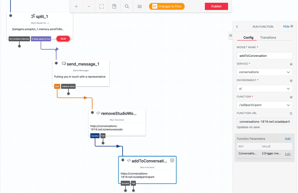The height and width of the screenshot is (193, 298).
Task: Open the flow notes icon in the toolbar
Action: point(114,6)
